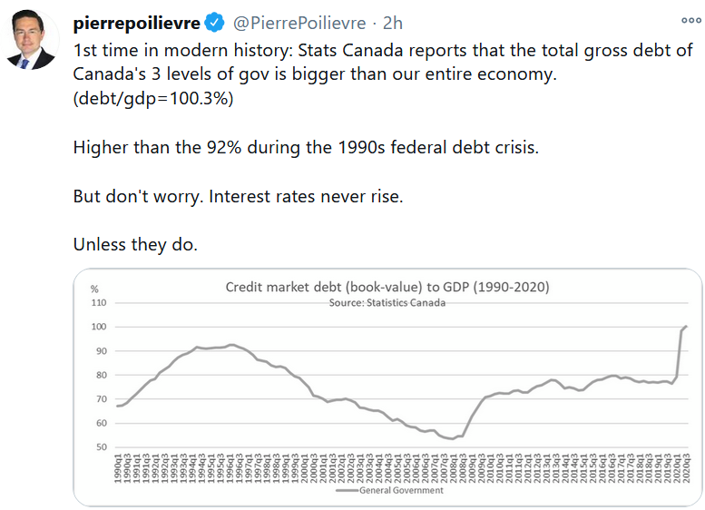The height and width of the screenshot is (510, 705).
Task: Open the tweet's more options menu
Action: coord(690,22)
